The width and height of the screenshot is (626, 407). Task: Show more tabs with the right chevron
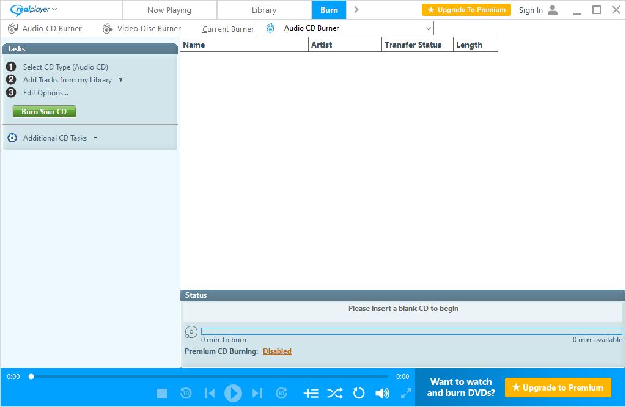click(356, 10)
